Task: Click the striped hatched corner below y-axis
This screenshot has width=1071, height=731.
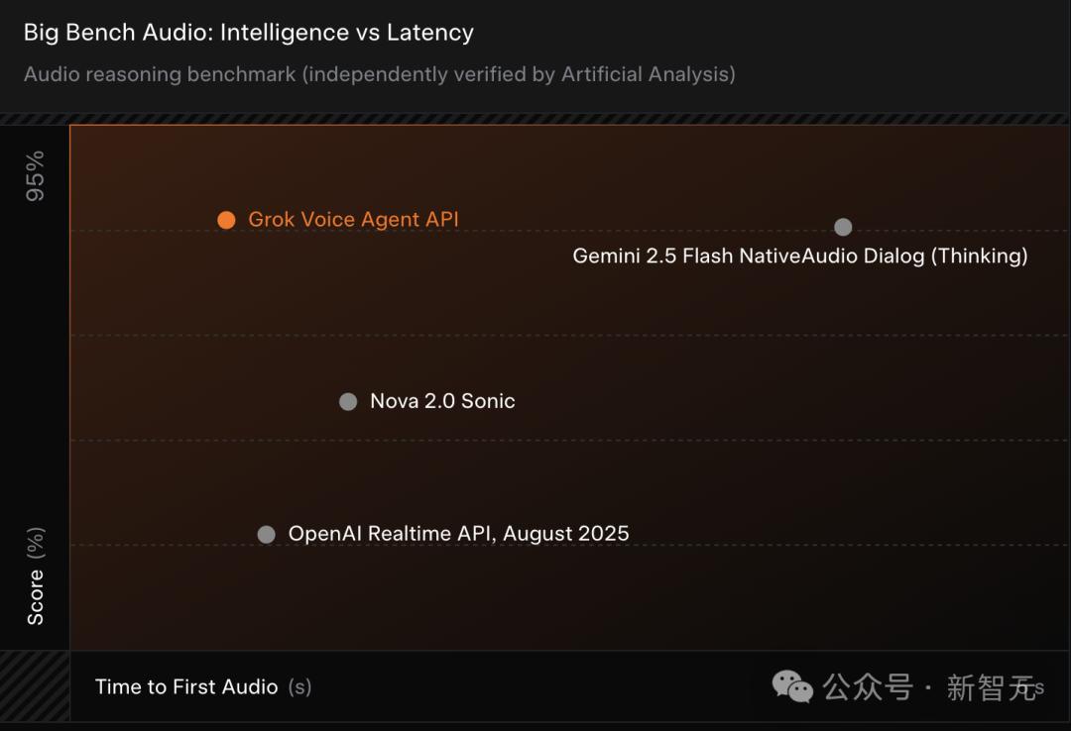Action: point(35,686)
